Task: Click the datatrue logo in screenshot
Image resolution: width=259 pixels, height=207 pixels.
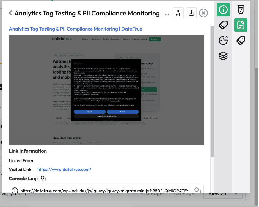Action: (x=62, y=39)
